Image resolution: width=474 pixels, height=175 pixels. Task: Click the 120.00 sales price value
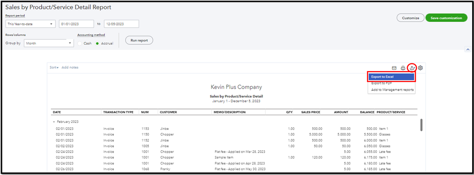click(x=317, y=157)
